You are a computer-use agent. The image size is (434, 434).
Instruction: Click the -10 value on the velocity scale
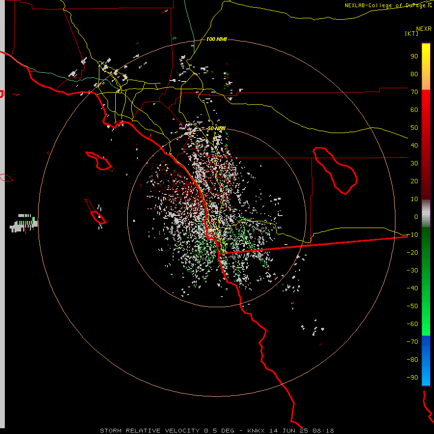pyautogui.click(x=412, y=235)
